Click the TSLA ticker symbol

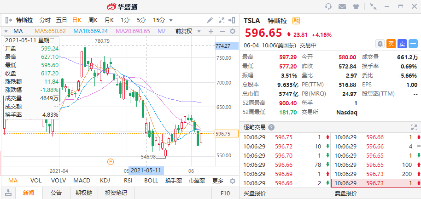click(252, 21)
